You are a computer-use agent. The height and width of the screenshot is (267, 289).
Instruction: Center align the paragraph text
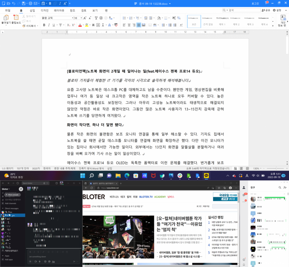(129, 25)
